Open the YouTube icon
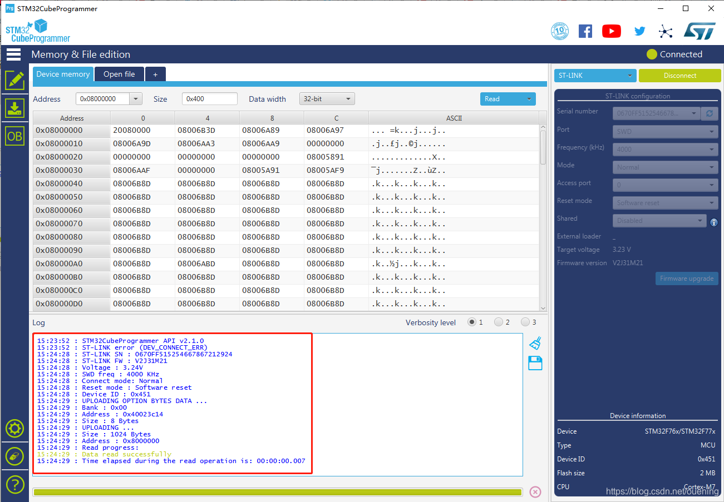The height and width of the screenshot is (502, 724). coord(611,31)
